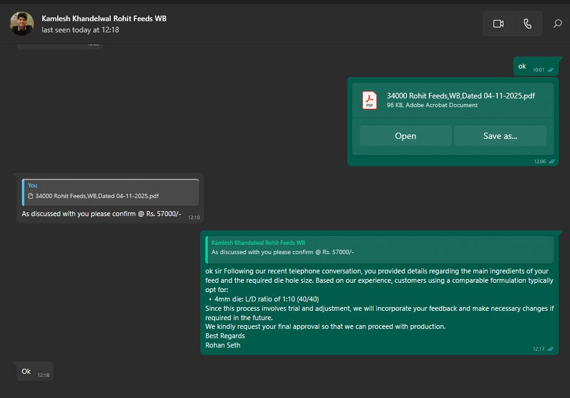Click the red PDF icon in the attachment
Screen dimensions: 570x398
370,100
